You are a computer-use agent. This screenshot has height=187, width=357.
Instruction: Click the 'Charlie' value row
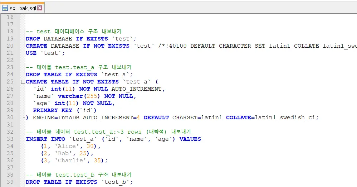point(74,160)
